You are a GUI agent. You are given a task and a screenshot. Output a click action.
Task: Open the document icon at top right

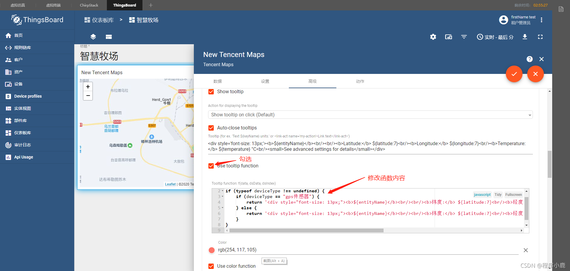click(561, 9)
